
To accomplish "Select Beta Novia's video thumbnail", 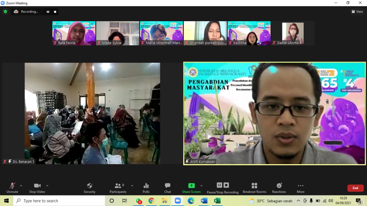I will tap(74, 33).
